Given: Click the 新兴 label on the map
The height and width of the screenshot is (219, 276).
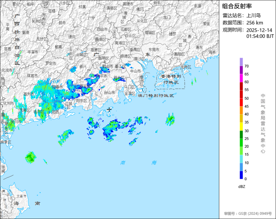Looking at the screenshot, I should [x=83, y=67].
